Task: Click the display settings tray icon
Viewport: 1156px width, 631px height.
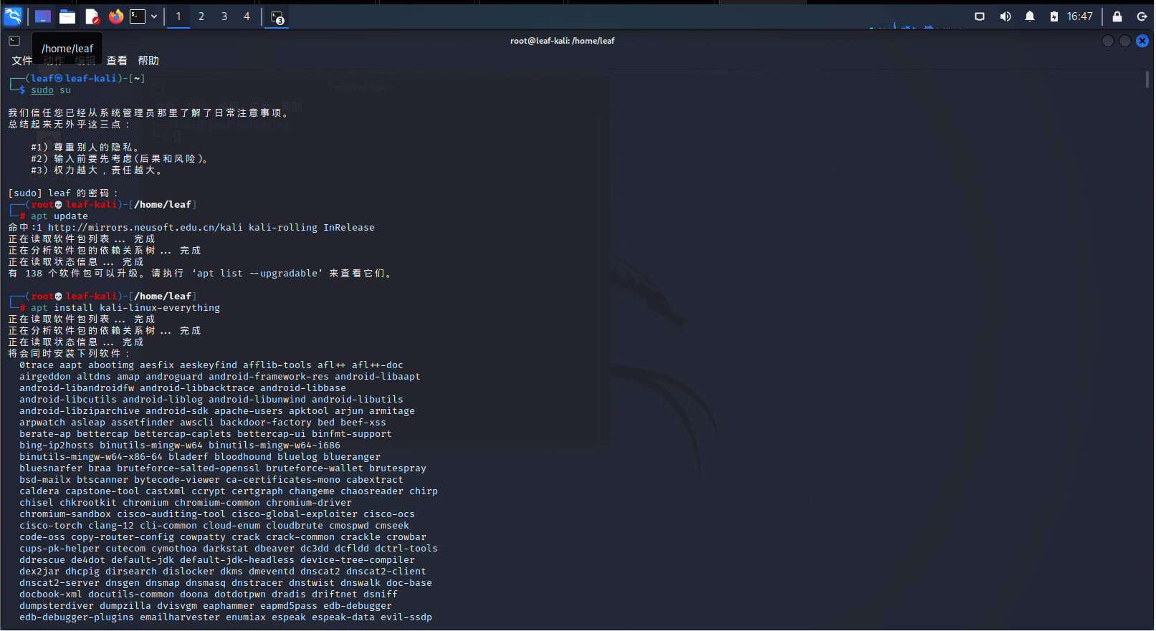Action: [x=980, y=16]
